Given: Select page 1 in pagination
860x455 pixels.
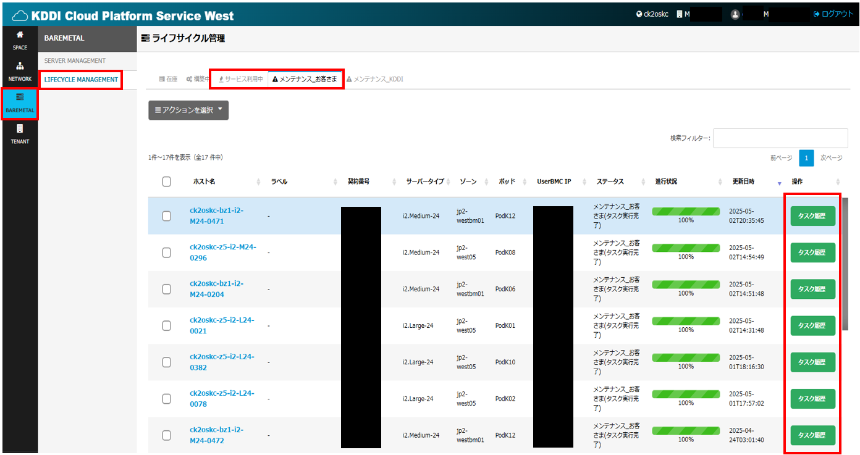Looking at the screenshot, I should click(806, 158).
